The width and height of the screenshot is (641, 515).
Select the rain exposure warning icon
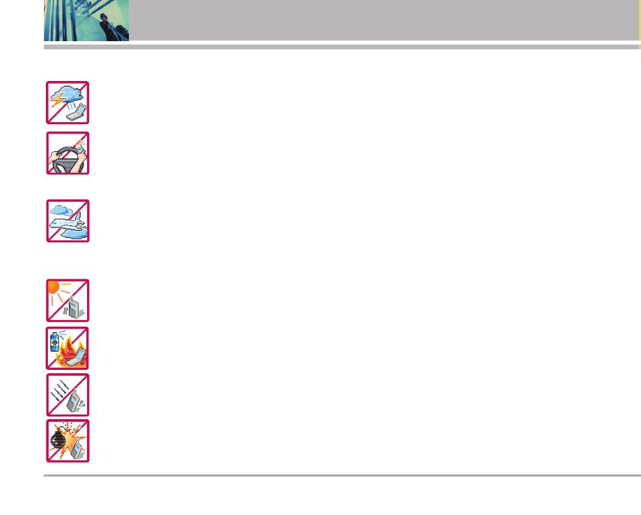pos(67,395)
